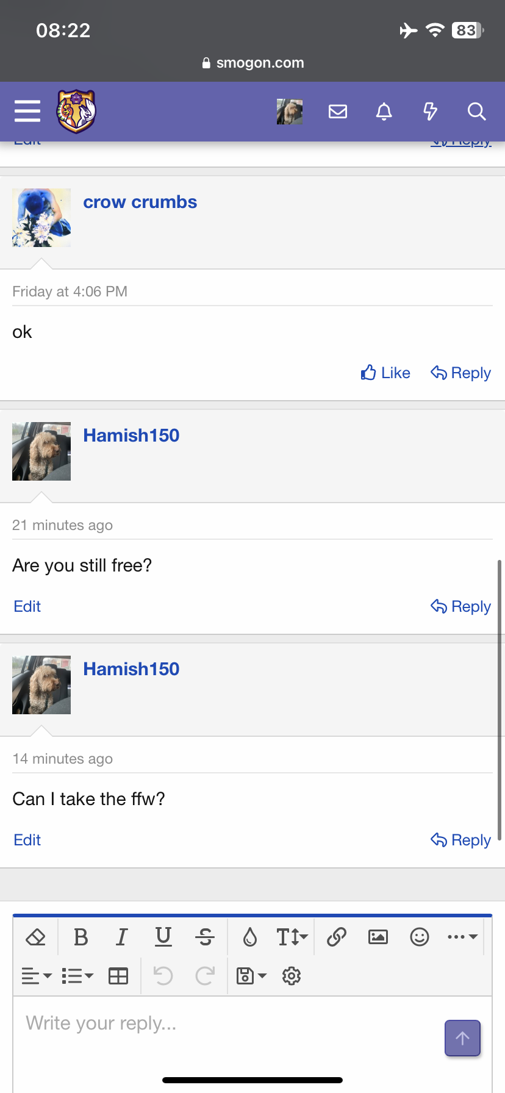The height and width of the screenshot is (1093, 505).
Task: Expand the font size dropdown
Action: 292,937
